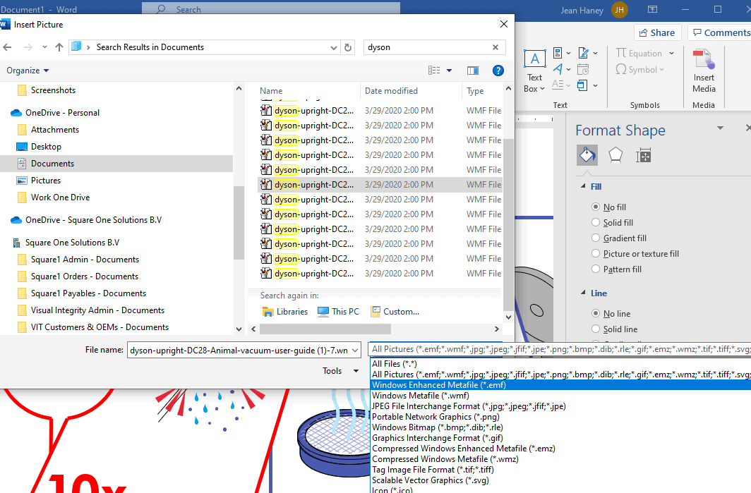Screen dimensions: 751x493
Task: Open Quick Parts in Word ribbon
Action: pos(558,53)
